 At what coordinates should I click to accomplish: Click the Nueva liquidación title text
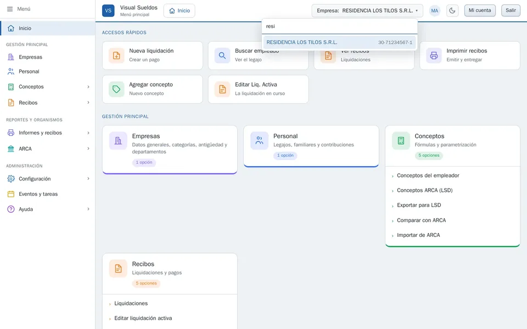tap(152, 51)
